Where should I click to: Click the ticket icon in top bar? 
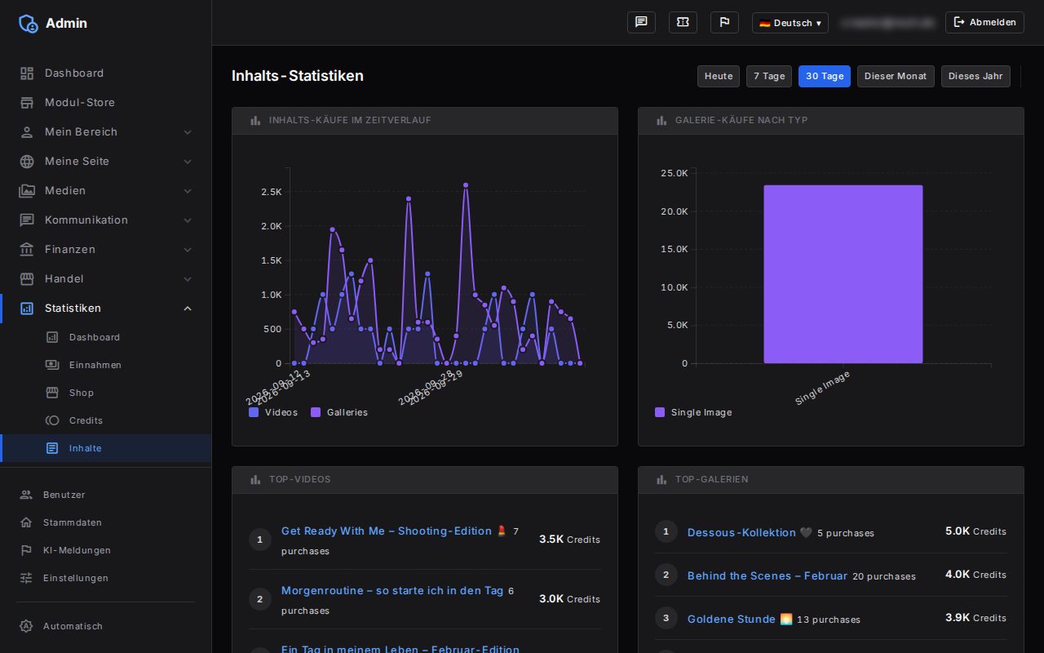[683, 22]
